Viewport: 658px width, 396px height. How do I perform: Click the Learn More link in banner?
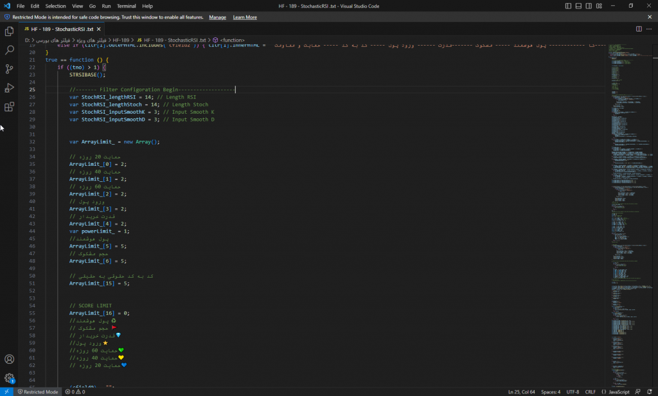tap(245, 17)
